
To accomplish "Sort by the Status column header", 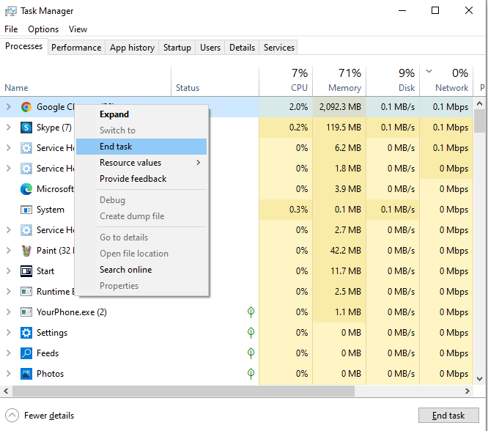I will coord(215,81).
